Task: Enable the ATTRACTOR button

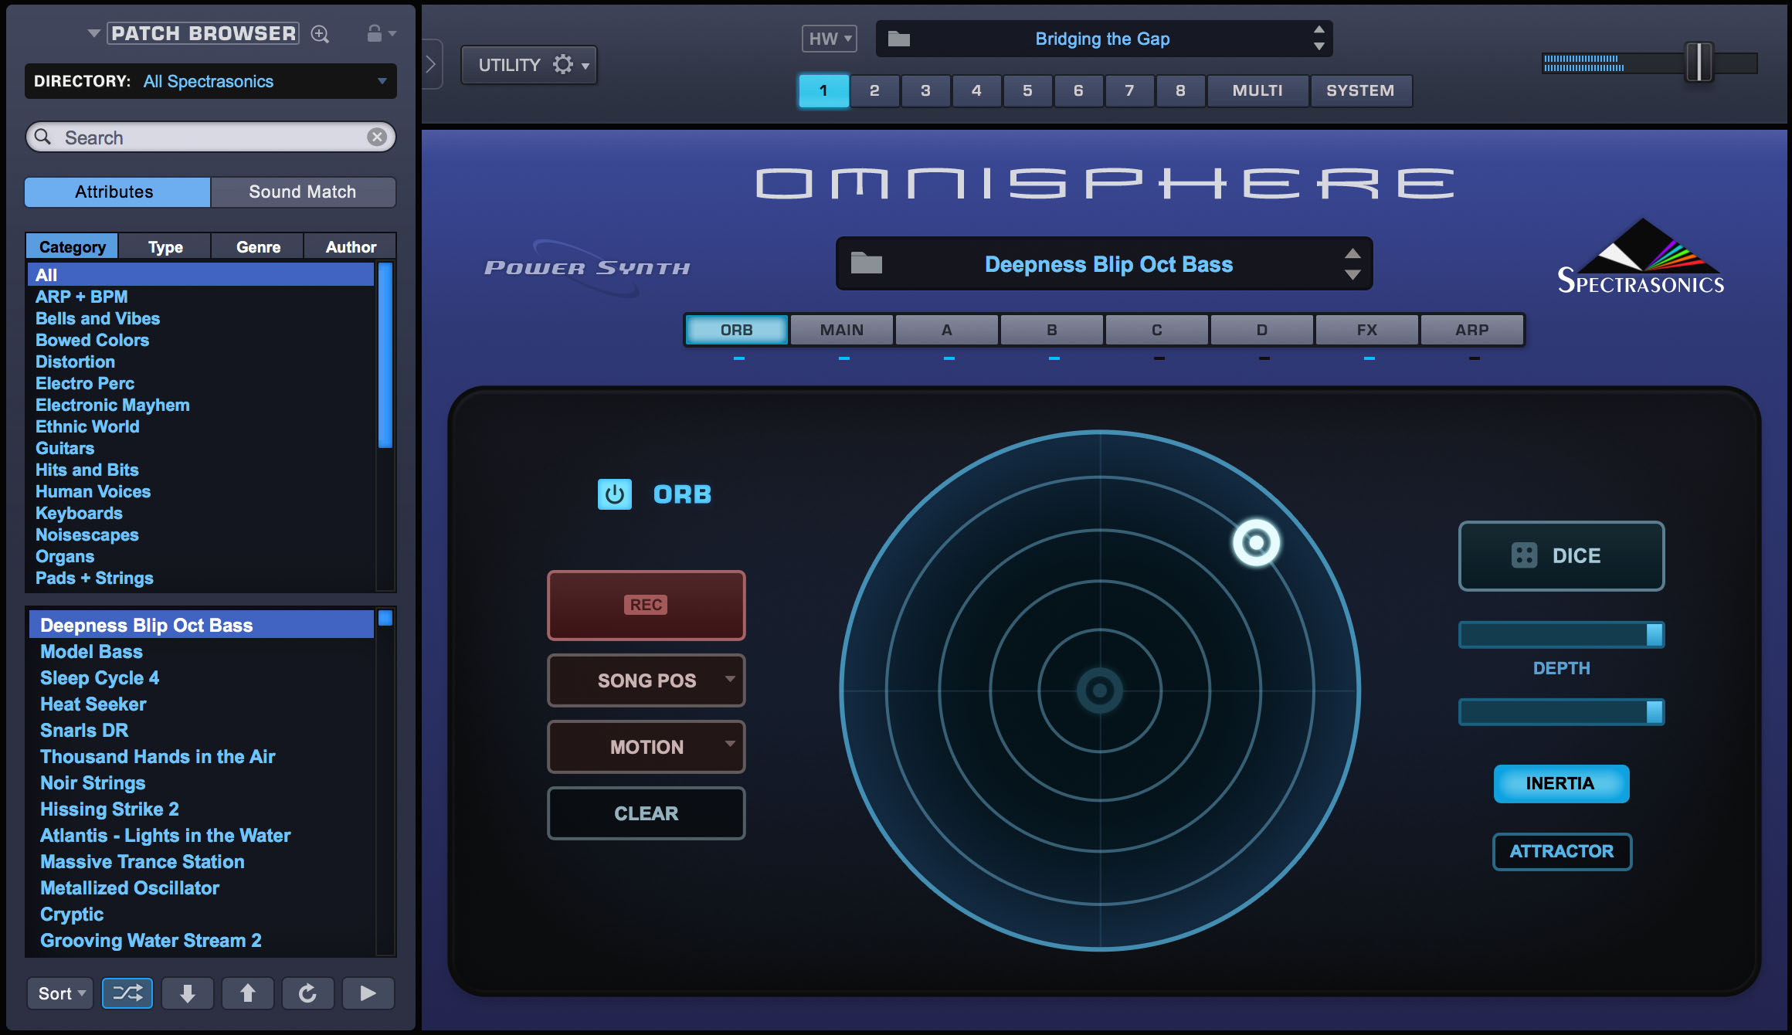Action: click(x=1561, y=851)
